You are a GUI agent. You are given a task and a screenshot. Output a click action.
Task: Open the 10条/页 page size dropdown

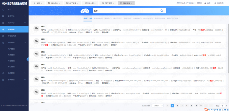[x=158, y=106]
